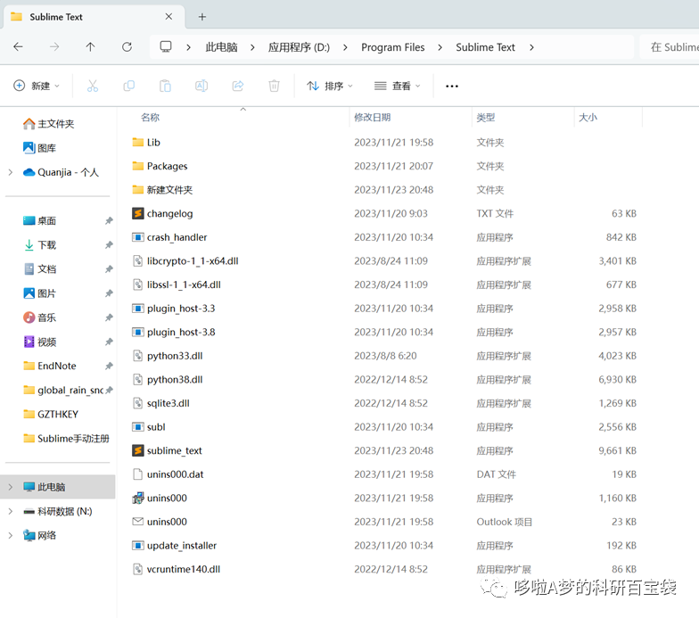Click the computer icon in address bar
Image resolution: width=699 pixels, height=618 pixels.
(x=166, y=46)
